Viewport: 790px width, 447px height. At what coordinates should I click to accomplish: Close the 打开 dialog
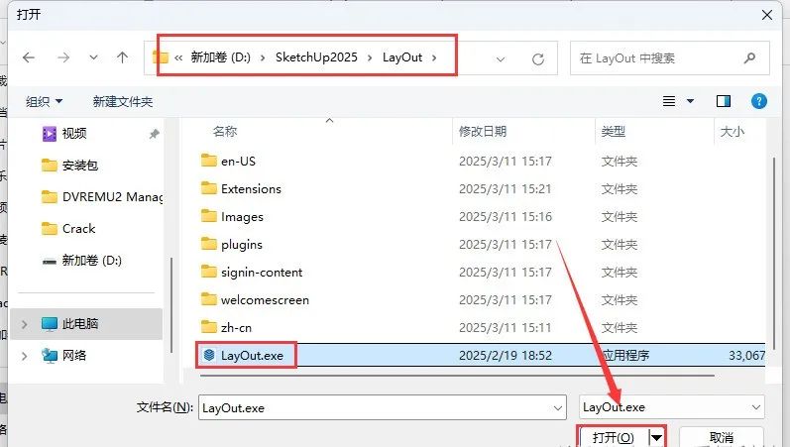tap(767, 15)
